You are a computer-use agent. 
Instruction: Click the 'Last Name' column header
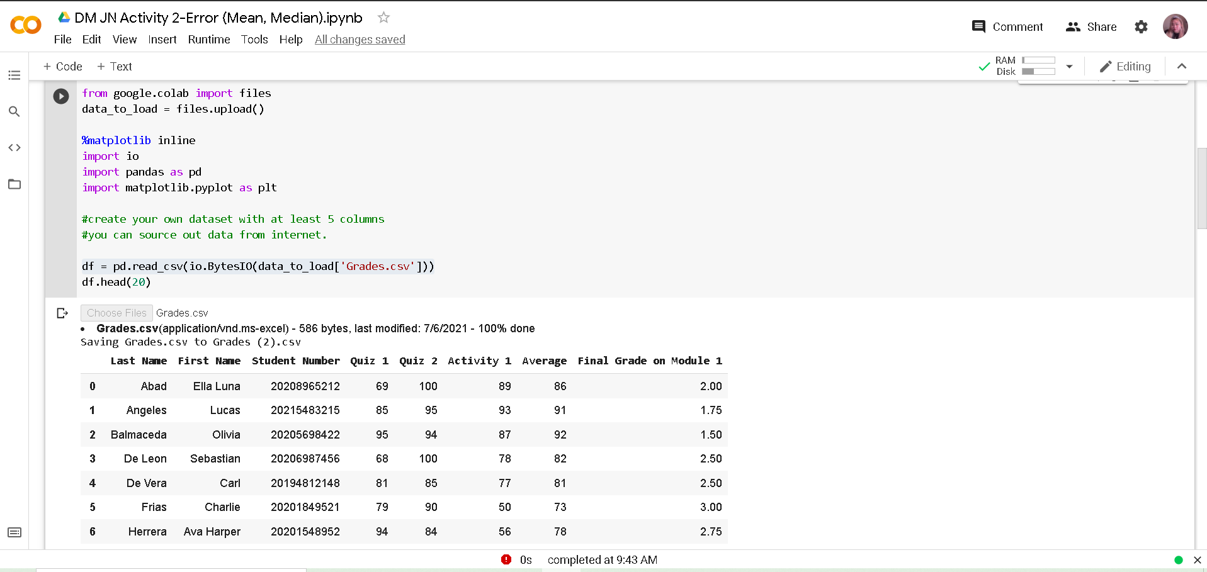(x=139, y=361)
